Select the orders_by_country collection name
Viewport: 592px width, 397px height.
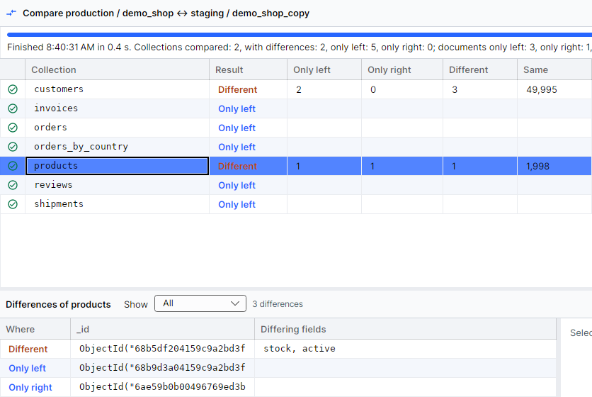pos(81,147)
